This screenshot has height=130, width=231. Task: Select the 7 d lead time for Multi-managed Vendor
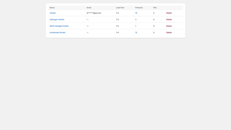117,26
